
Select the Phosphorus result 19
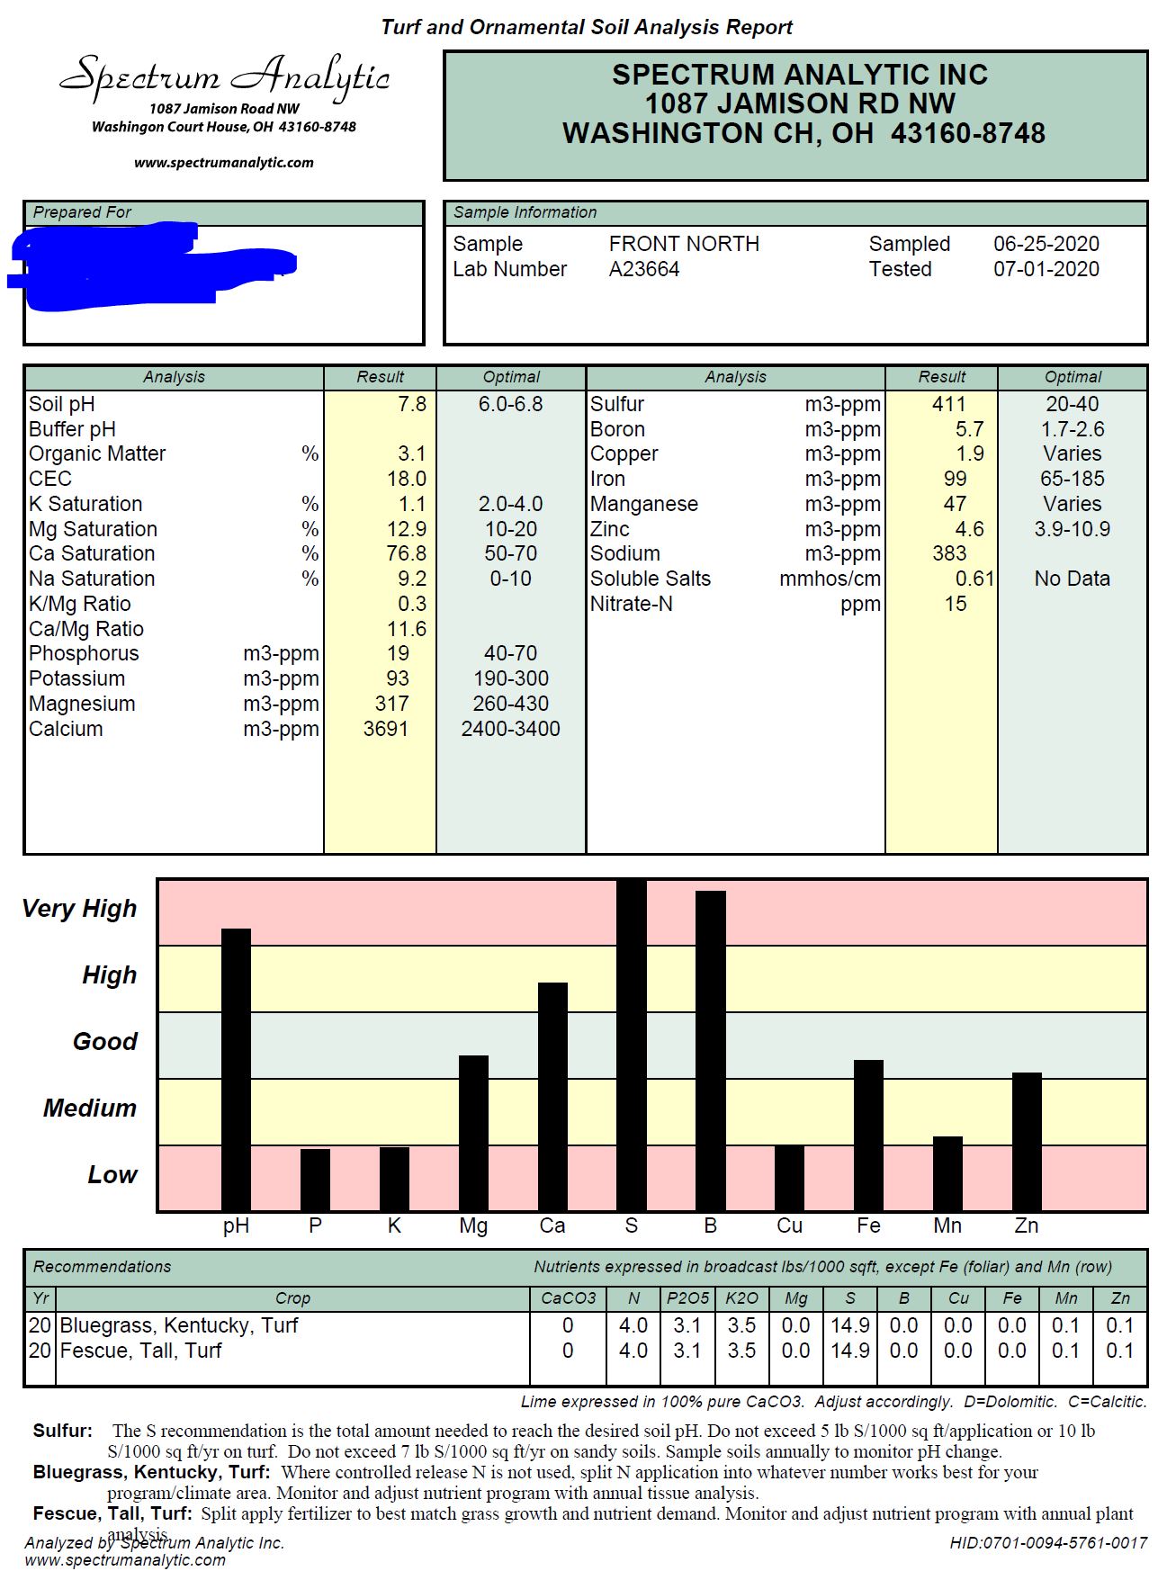pyautogui.click(x=398, y=653)
